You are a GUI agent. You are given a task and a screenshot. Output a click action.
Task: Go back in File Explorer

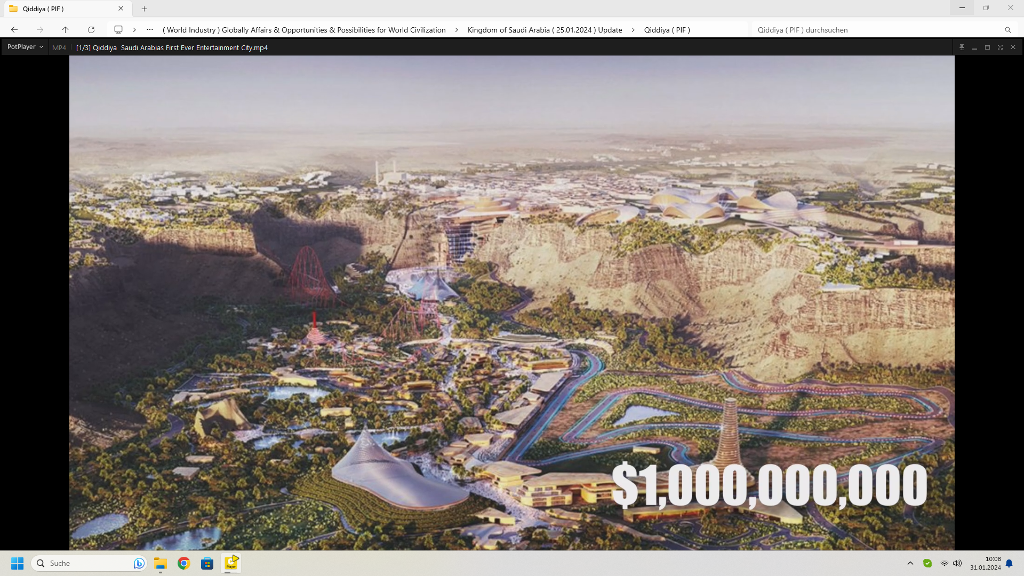(x=14, y=30)
